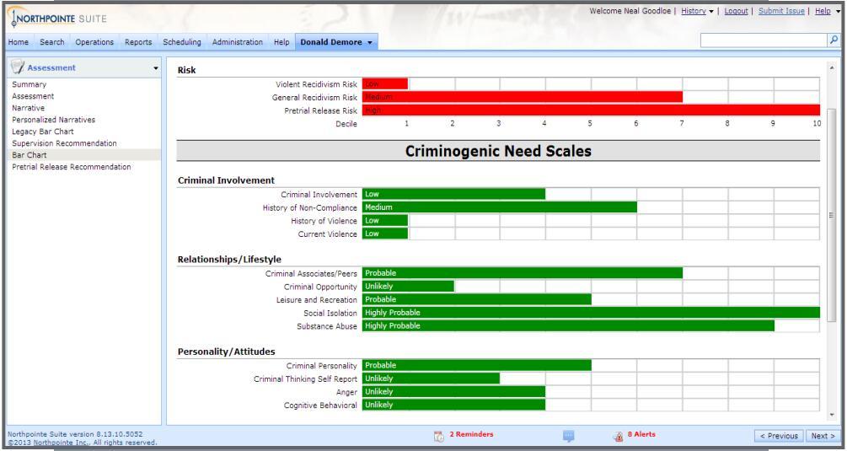This screenshot has width=847, height=451.
Task: Click the Northpointe Suite logo
Action: tap(57, 19)
